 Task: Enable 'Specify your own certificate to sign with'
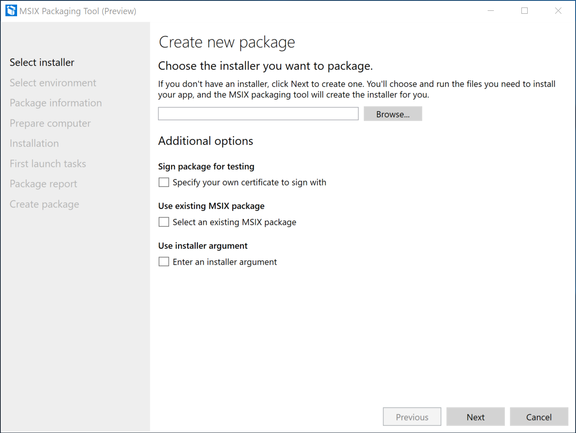pyautogui.click(x=164, y=182)
